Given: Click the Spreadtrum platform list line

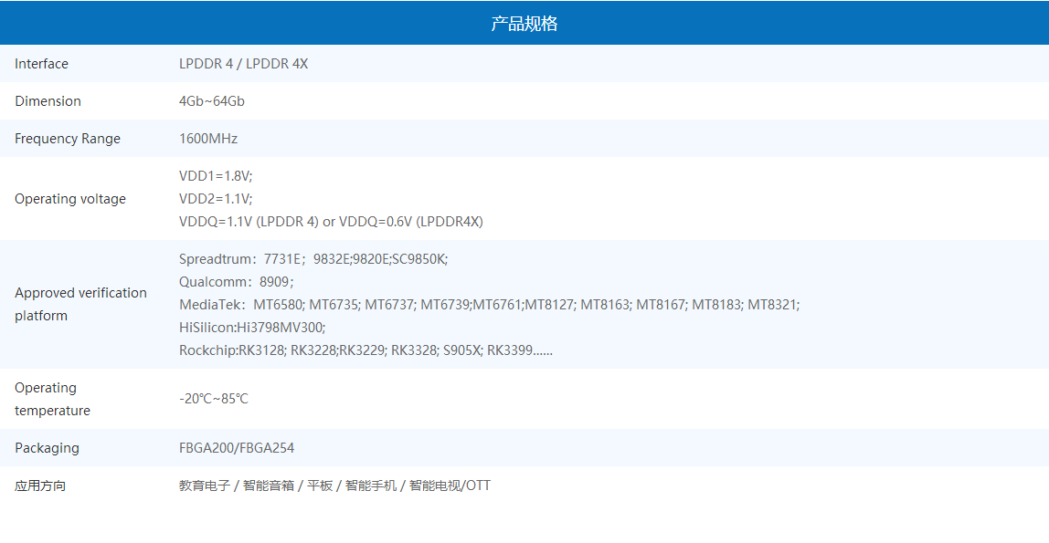Looking at the screenshot, I should click(x=313, y=259).
